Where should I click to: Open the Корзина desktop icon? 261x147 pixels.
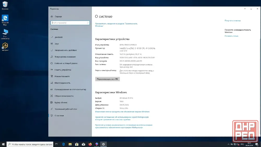pyautogui.click(x=5, y=5)
